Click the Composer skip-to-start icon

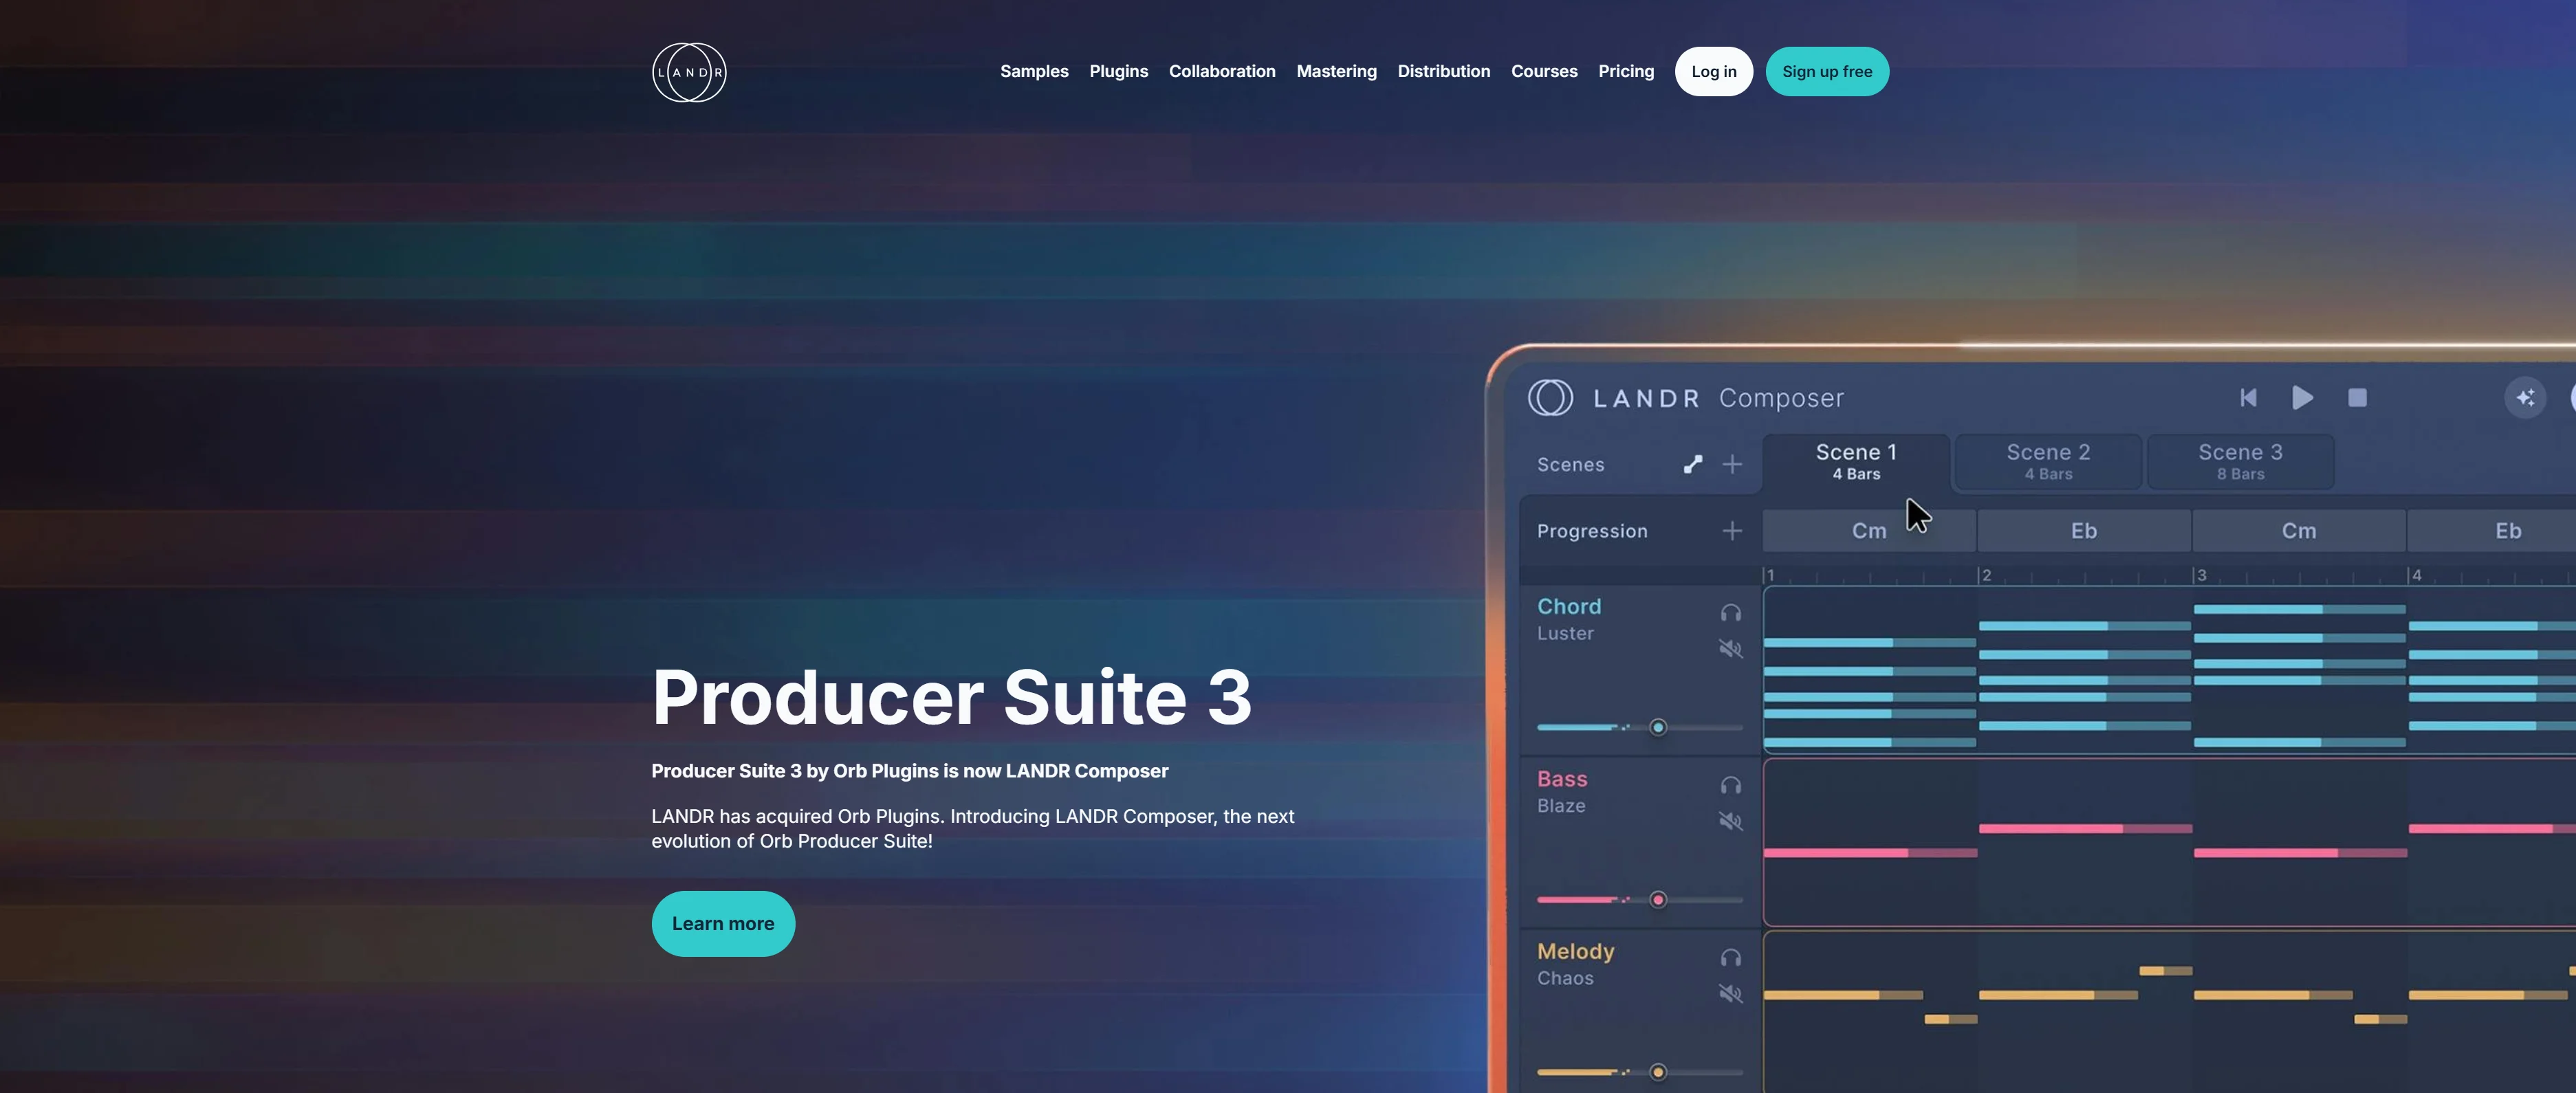pos(2247,398)
